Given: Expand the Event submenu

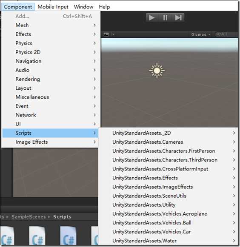Looking at the screenshot, I should (50, 106).
